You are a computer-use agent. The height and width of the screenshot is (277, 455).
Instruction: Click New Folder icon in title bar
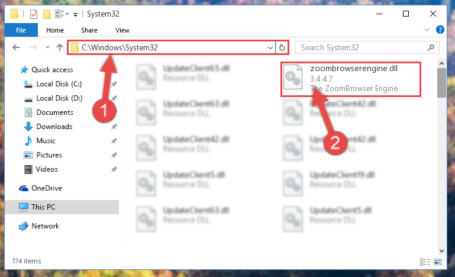point(47,14)
